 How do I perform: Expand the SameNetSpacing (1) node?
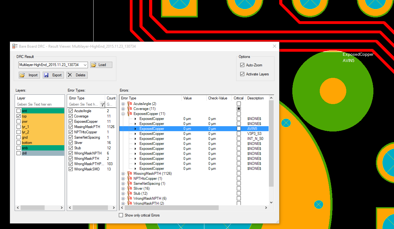[123, 184]
